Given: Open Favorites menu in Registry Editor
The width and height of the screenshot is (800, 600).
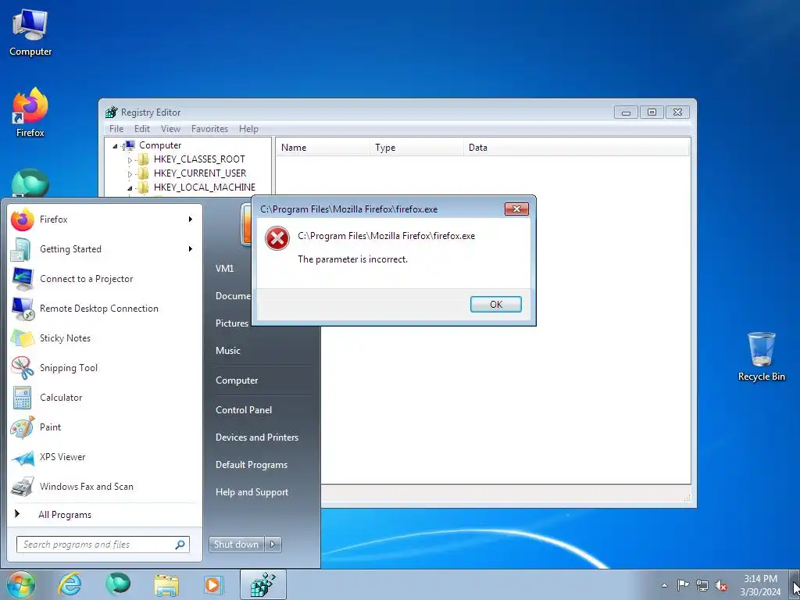Looking at the screenshot, I should coord(209,129).
